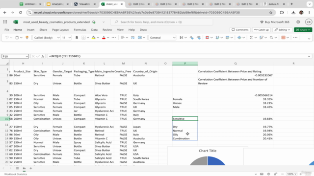
Task: Open more font options ellipsis
Action: pos(114,38)
